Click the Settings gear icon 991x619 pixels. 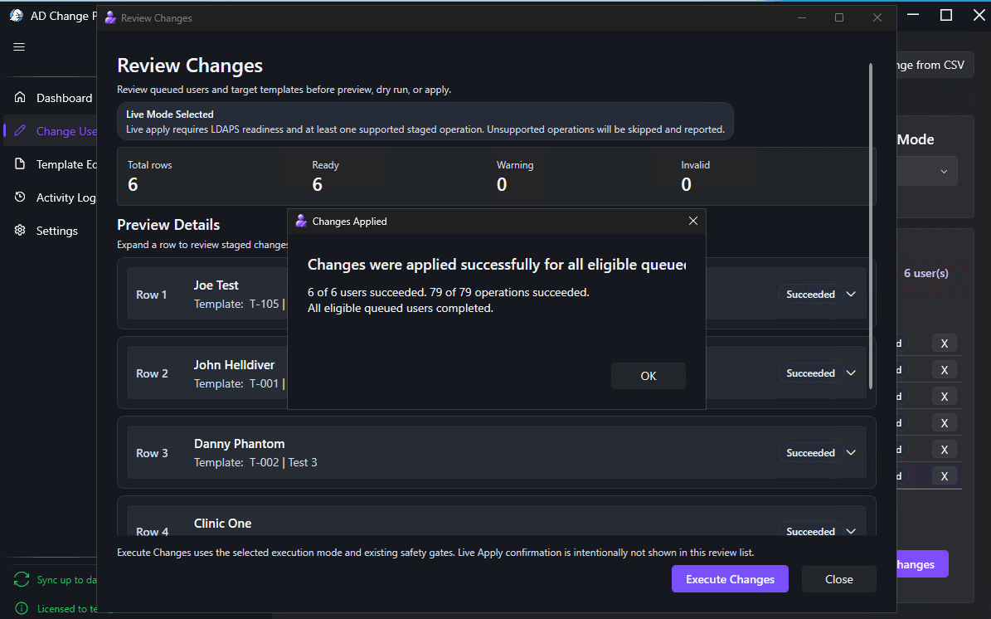pyautogui.click(x=20, y=230)
